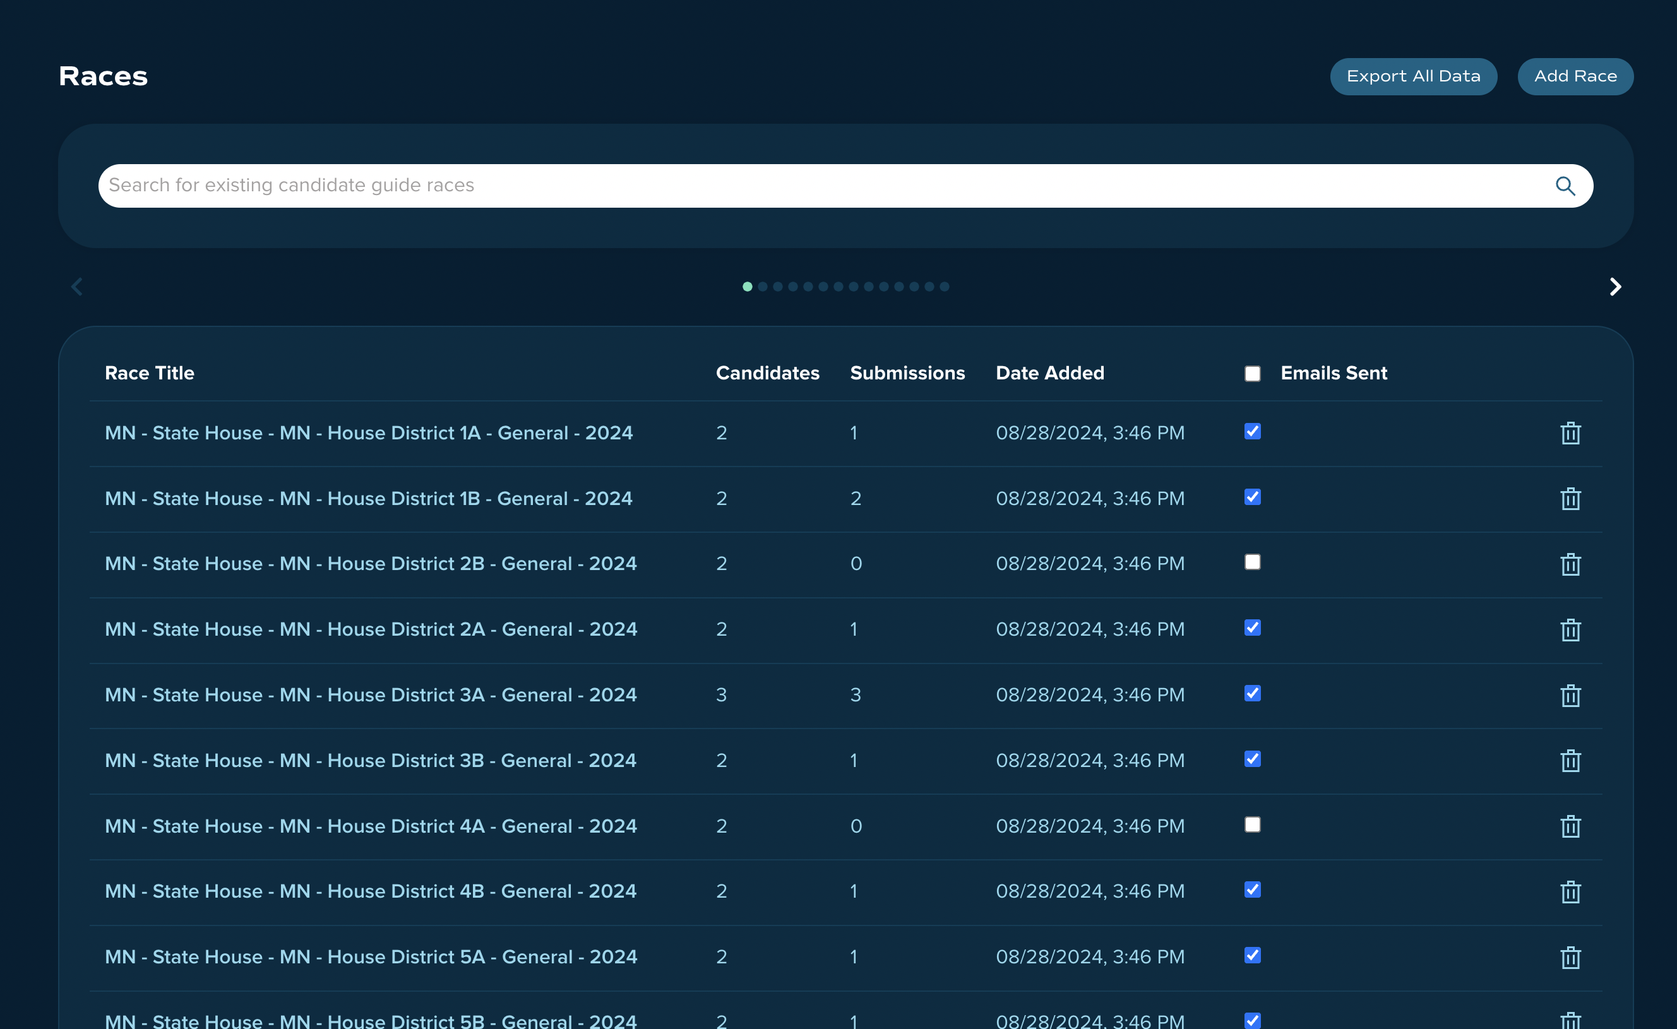Click the Submissions column header
Screen dimensions: 1677x1029
point(907,373)
